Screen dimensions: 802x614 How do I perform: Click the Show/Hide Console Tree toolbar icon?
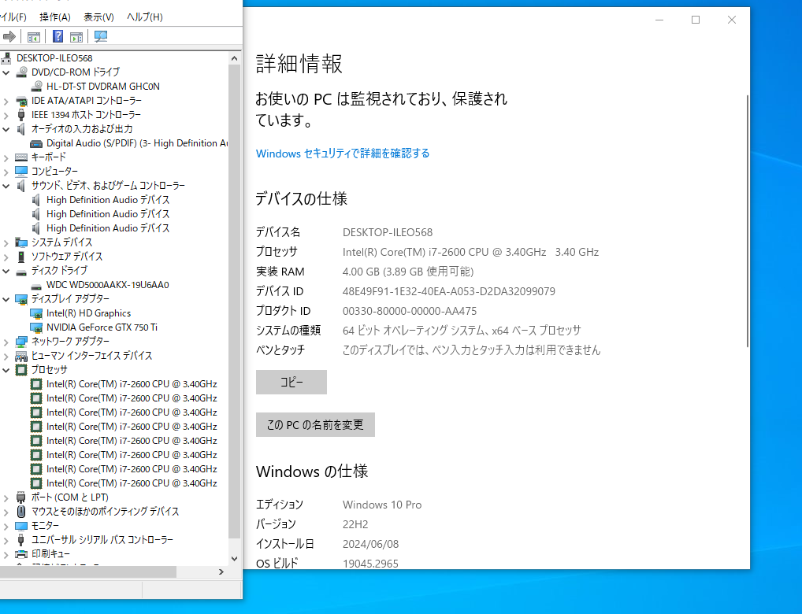point(33,36)
